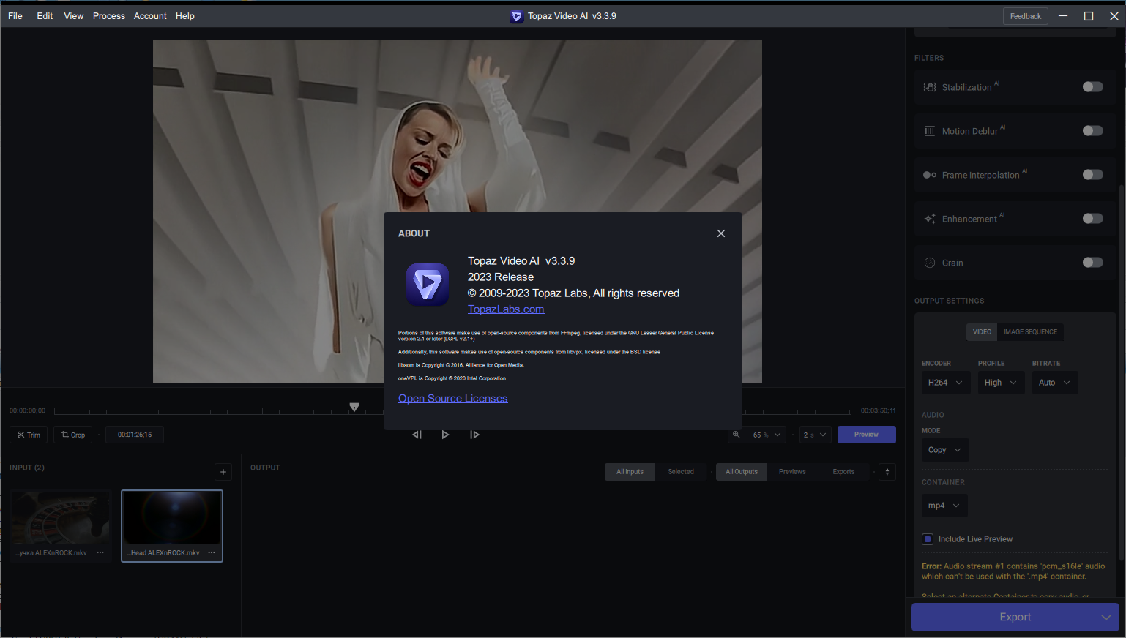This screenshot has width=1126, height=638.
Task: Expand the Export options arrow
Action: 1106,618
